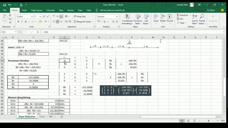Click the Share button

pos(211,10)
